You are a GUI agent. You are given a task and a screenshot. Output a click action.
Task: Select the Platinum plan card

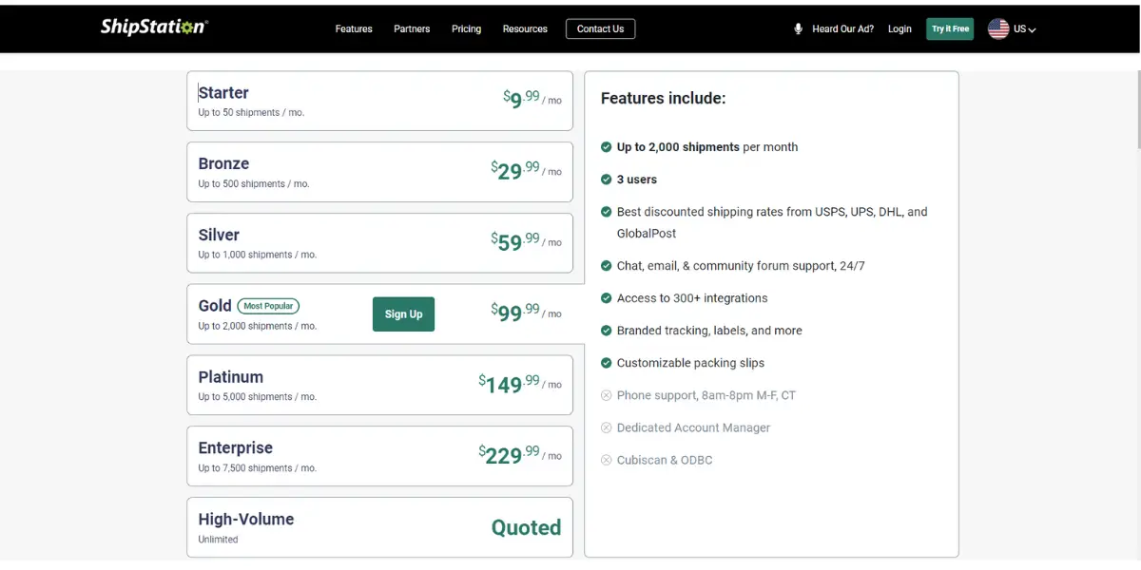379,385
